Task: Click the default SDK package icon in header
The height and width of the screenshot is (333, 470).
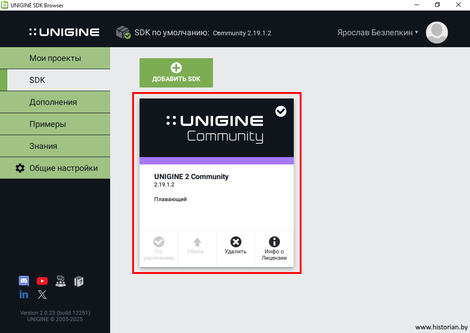Action: pos(123,33)
